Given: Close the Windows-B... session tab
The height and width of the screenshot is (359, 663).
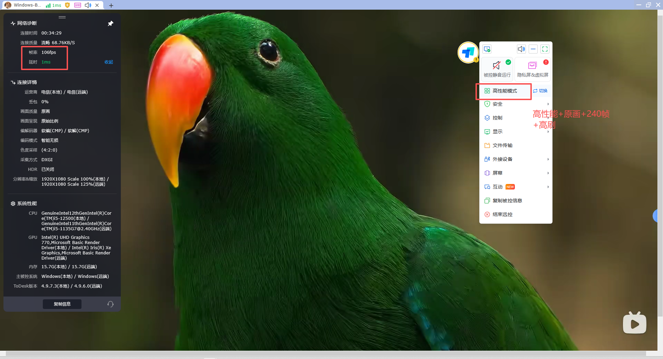Looking at the screenshot, I should [x=97, y=5].
